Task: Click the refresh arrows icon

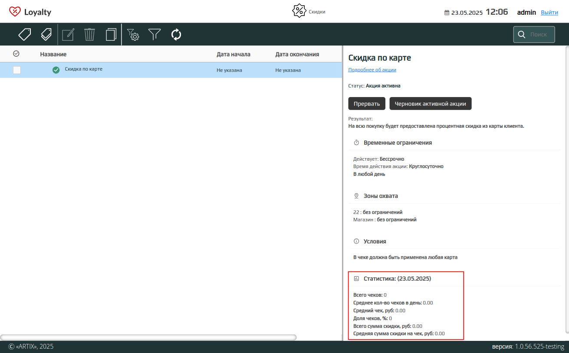Action: point(176,34)
